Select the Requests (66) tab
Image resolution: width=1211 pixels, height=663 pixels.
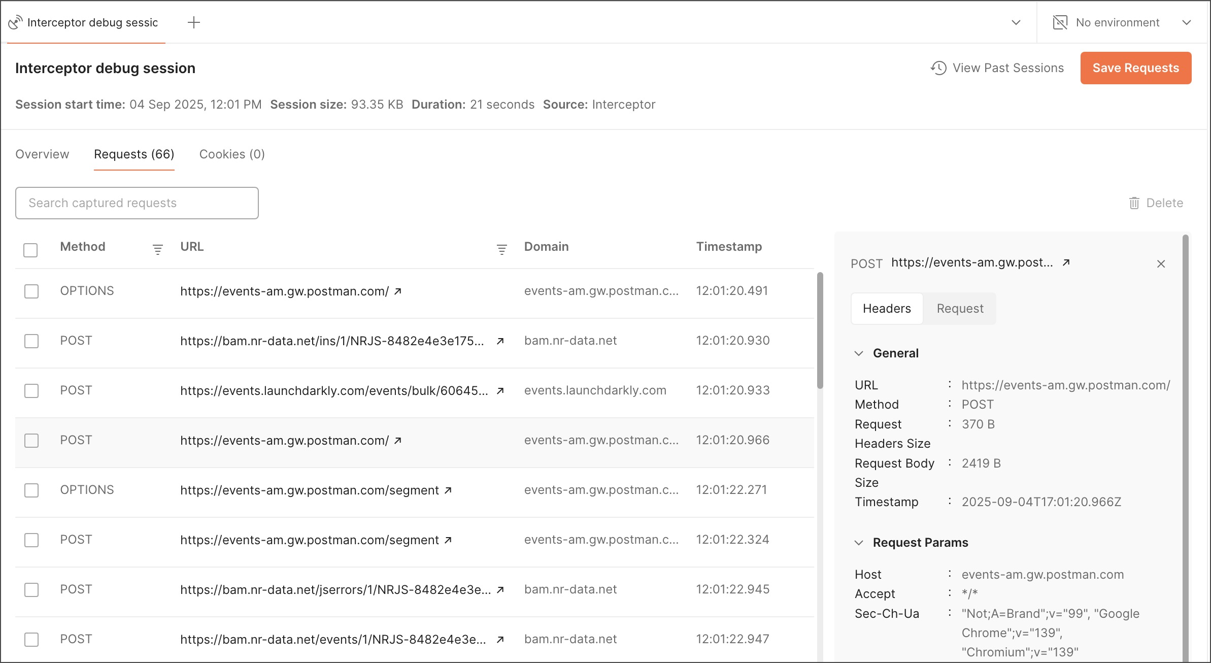134,154
